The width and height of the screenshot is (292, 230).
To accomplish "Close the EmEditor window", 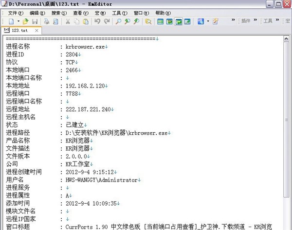I will pyautogui.click(x=287, y=4).
